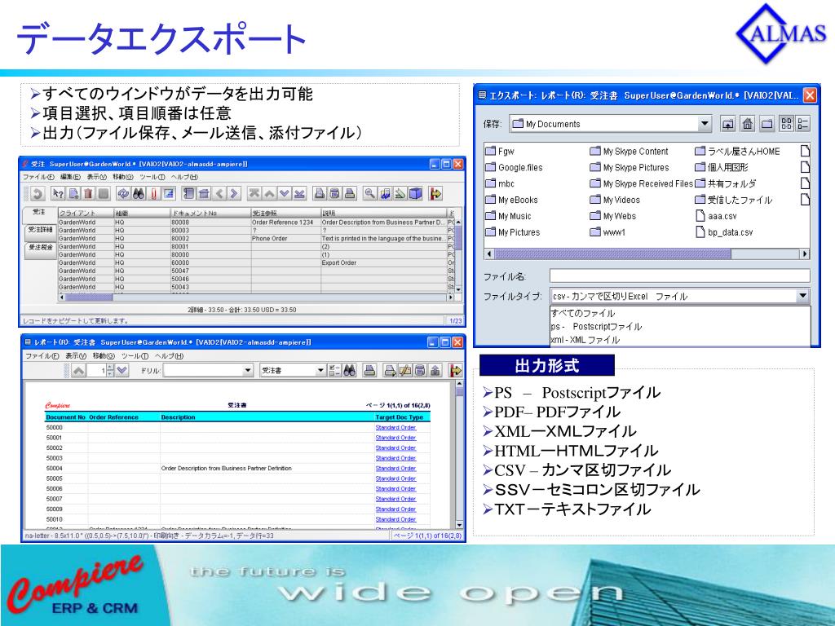Open ツール menu in 受注 window
The height and width of the screenshot is (626, 835).
(152, 177)
